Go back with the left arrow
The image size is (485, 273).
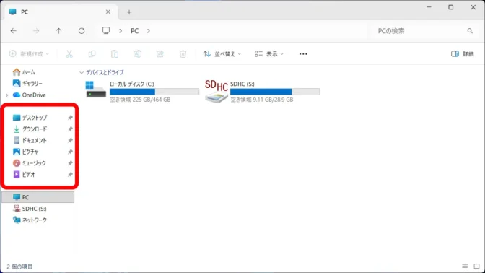13,30
